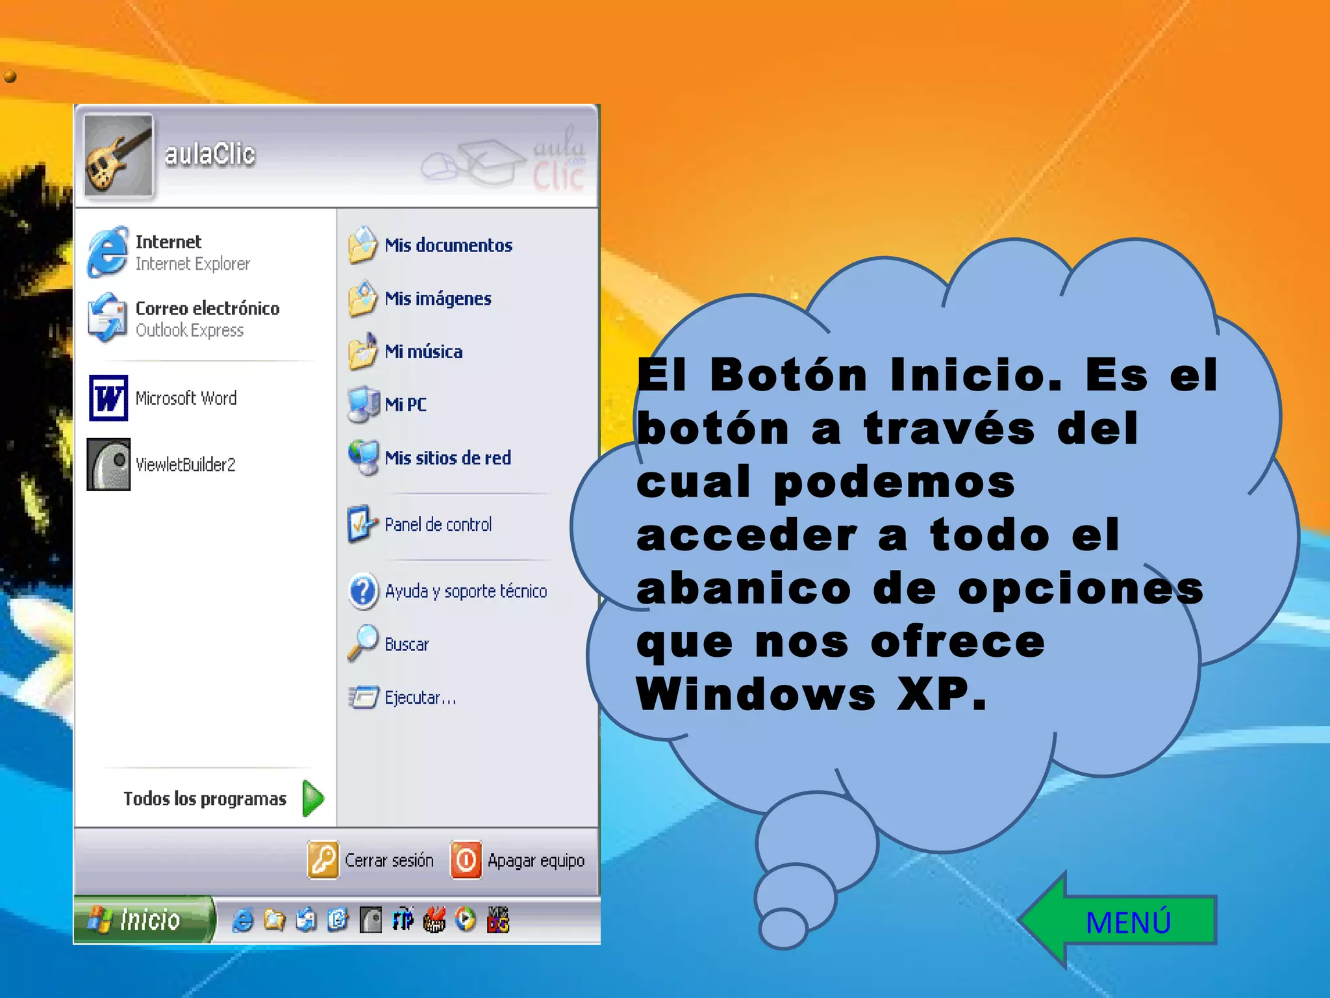Select the Panel de control label

[438, 524]
